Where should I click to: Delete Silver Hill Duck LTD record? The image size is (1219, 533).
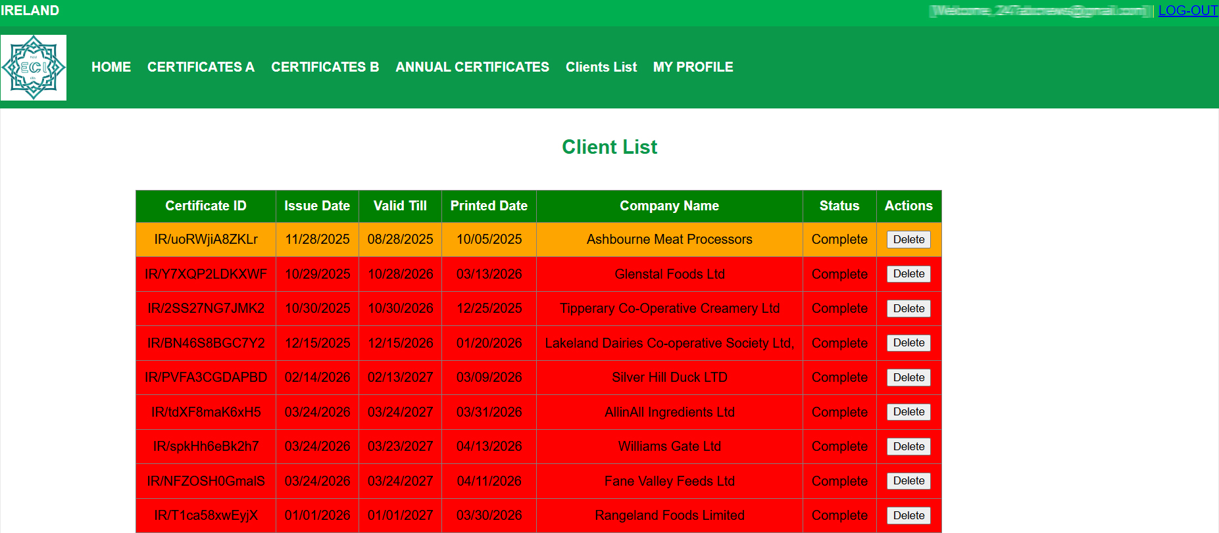(x=908, y=377)
